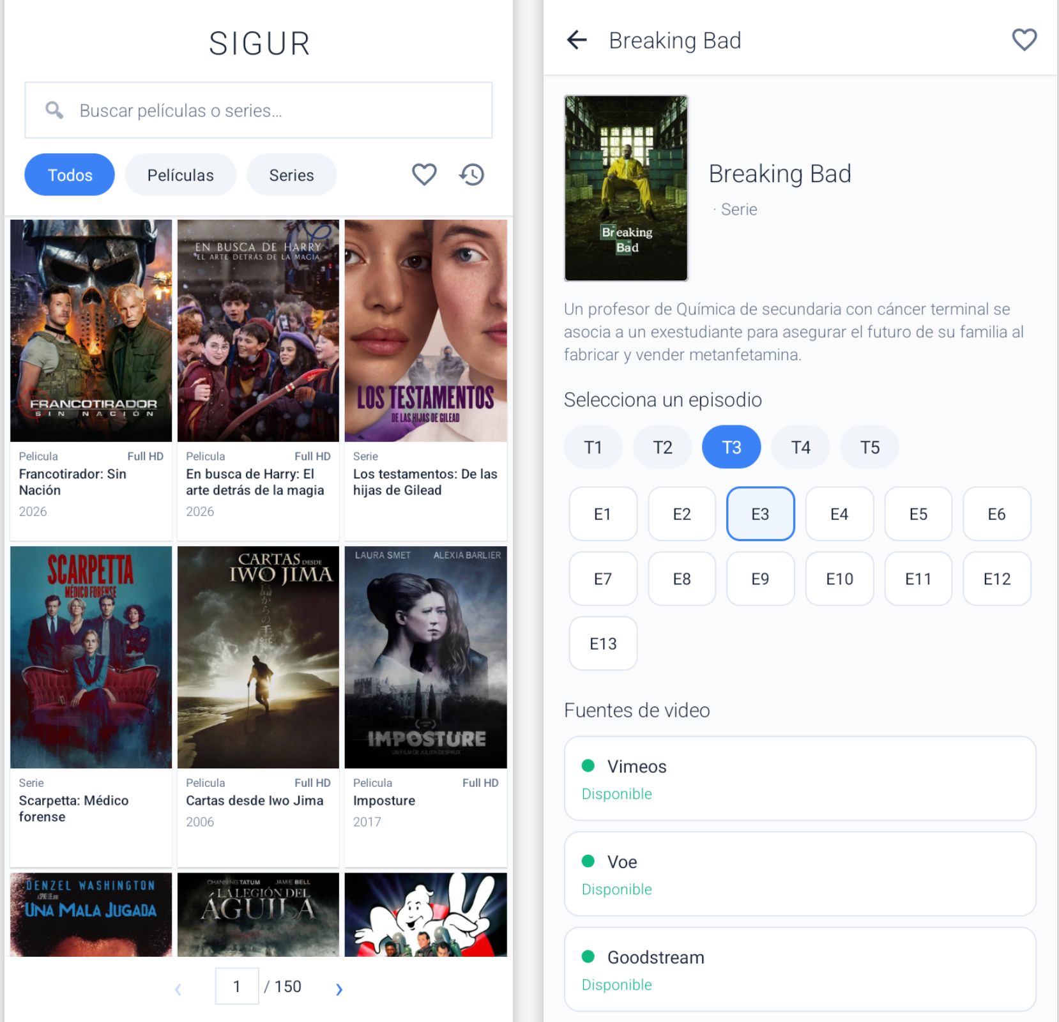
Task: Switch to the Todos filter
Action: coord(70,175)
